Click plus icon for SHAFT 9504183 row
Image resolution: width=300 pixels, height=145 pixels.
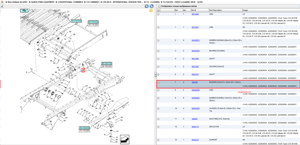pos(158,74)
